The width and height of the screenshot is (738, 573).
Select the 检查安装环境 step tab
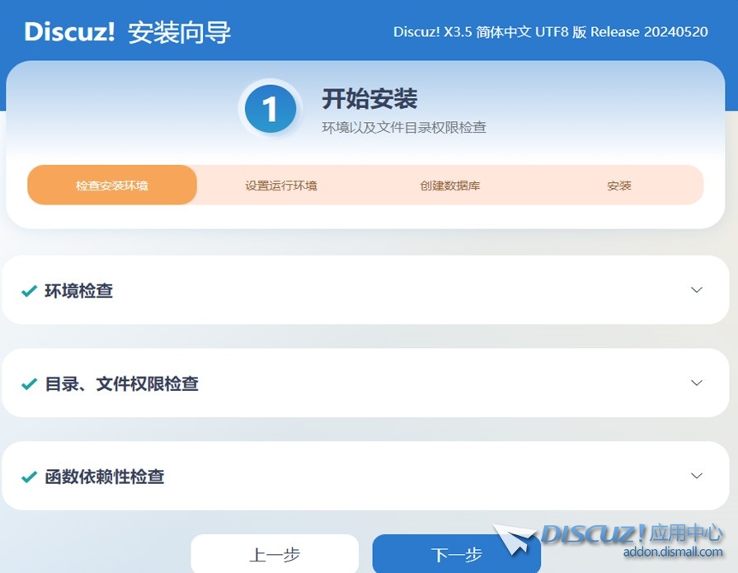[x=112, y=185]
